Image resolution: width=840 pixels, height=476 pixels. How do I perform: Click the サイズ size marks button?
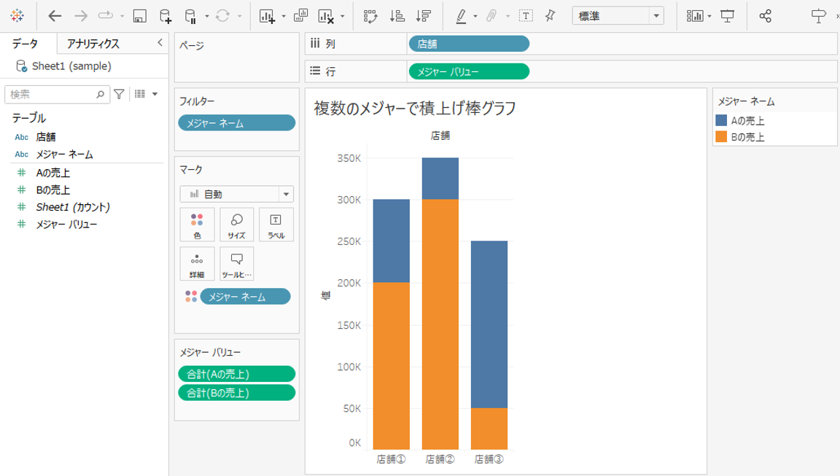(236, 225)
